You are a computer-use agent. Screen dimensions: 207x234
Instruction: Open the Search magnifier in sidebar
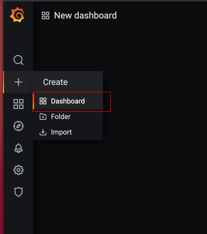pyautogui.click(x=18, y=60)
